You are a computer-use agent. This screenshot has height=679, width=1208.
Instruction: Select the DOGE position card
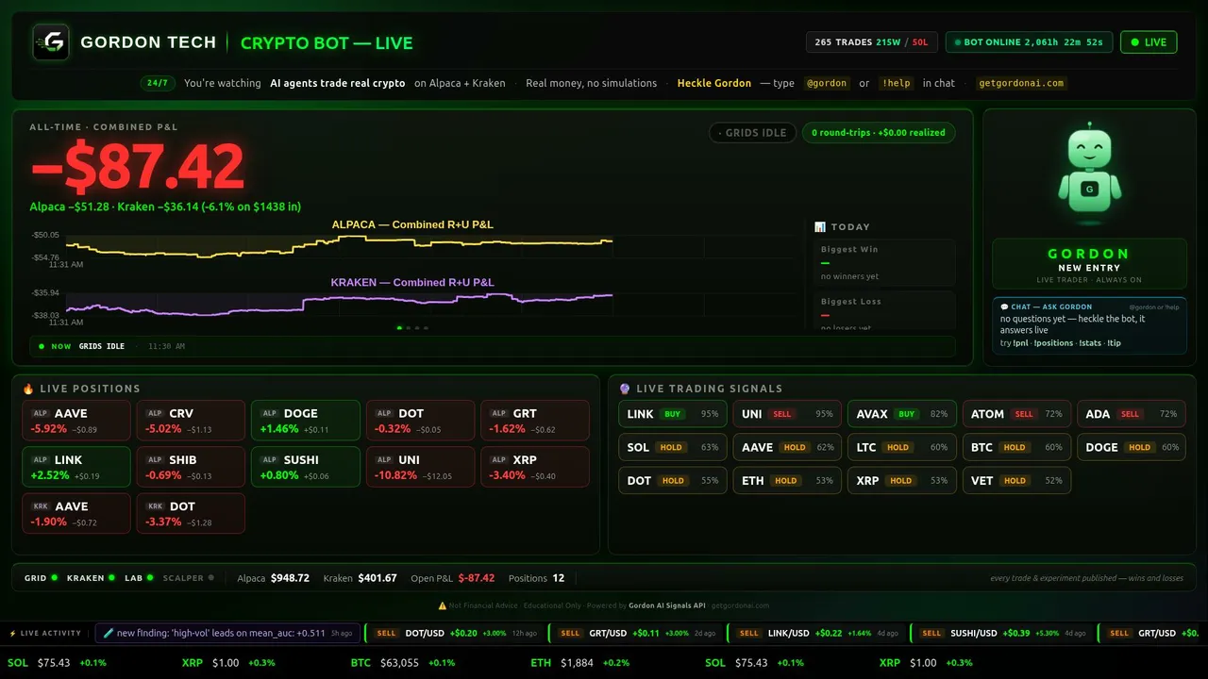(306, 421)
